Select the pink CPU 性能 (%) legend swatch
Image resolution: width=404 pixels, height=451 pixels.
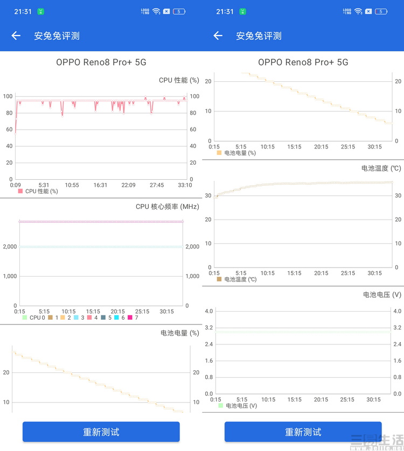[x=20, y=191]
